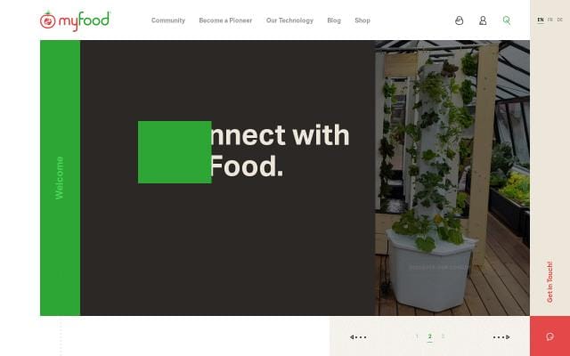Click the vertical Get in Touch! link
Image resolution: width=570 pixels, height=356 pixels.
click(550, 282)
